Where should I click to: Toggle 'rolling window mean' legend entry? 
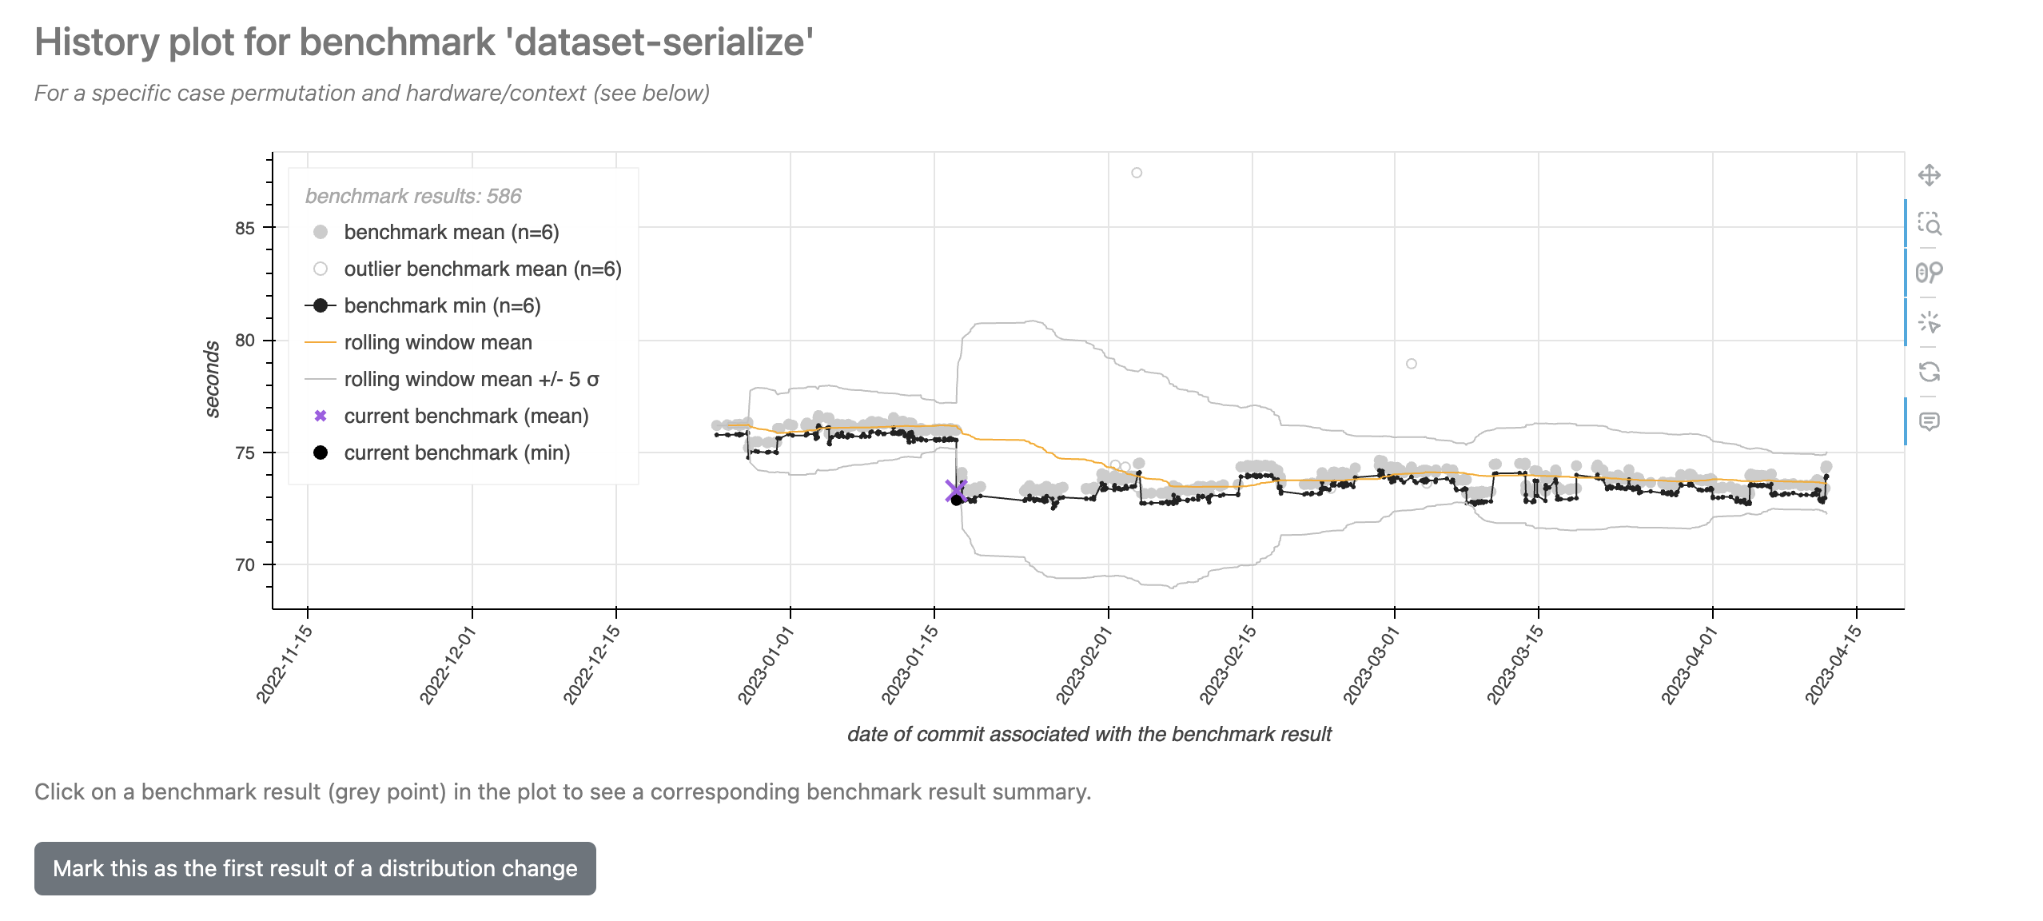pyautogui.click(x=419, y=342)
